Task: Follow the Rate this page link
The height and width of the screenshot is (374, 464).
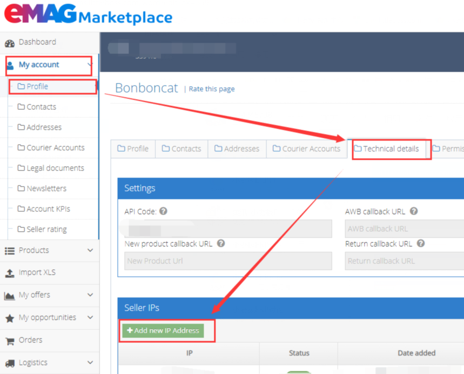Action: (x=212, y=89)
